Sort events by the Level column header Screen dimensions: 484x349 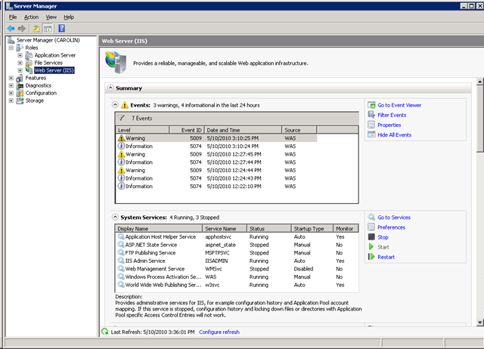pyautogui.click(x=142, y=130)
